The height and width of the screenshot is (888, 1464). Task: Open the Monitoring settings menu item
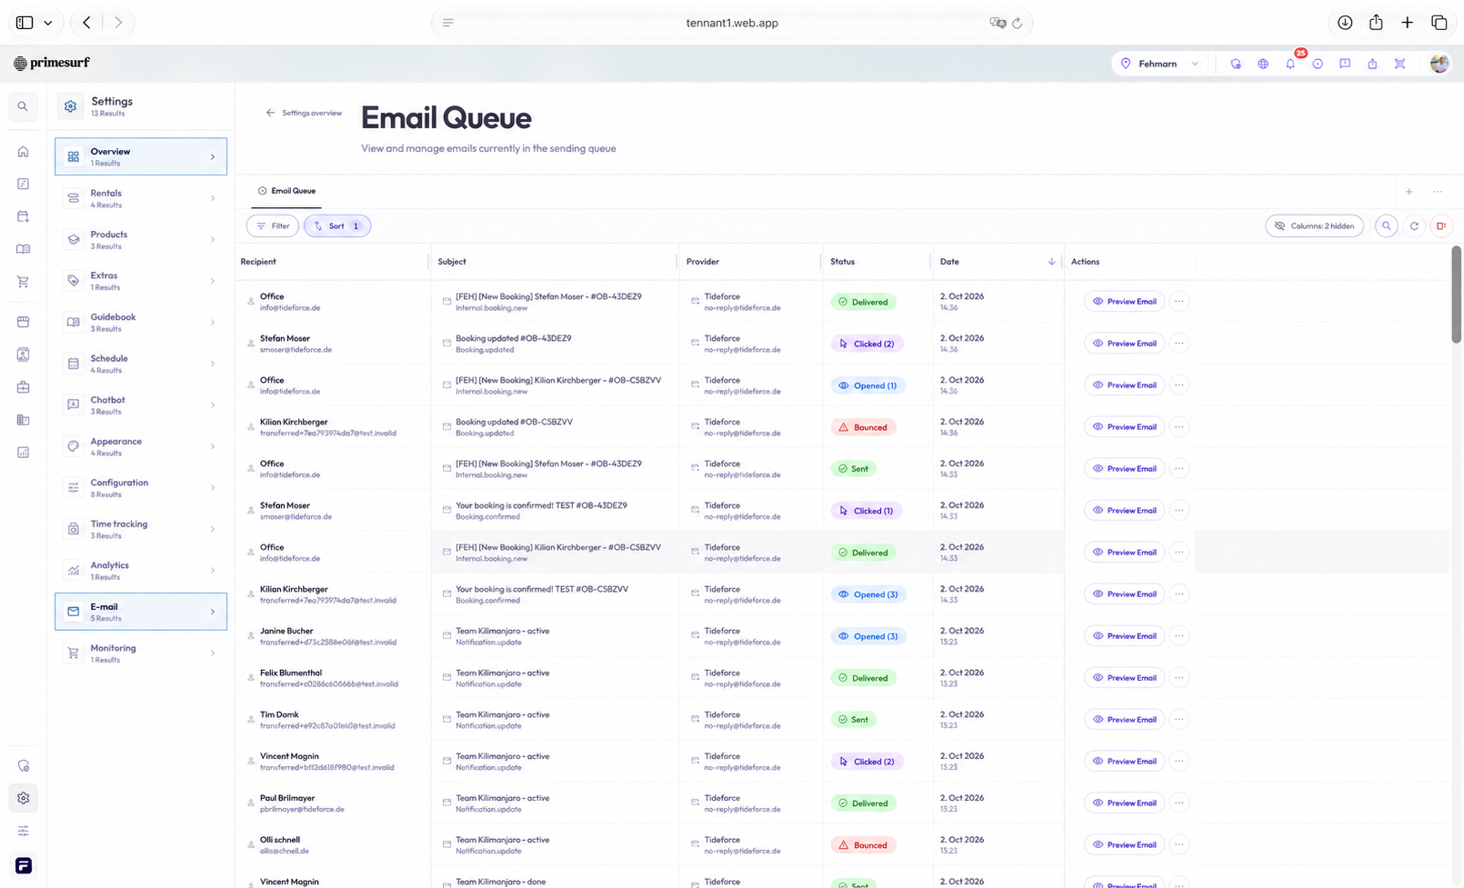(x=141, y=654)
